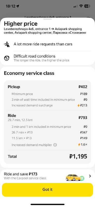Tap the Total ₽1,195 amount
This screenshot has height=207, width=95.
click(78, 157)
